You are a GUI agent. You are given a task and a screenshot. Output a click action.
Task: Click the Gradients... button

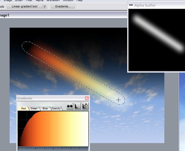(x=63, y=6)
